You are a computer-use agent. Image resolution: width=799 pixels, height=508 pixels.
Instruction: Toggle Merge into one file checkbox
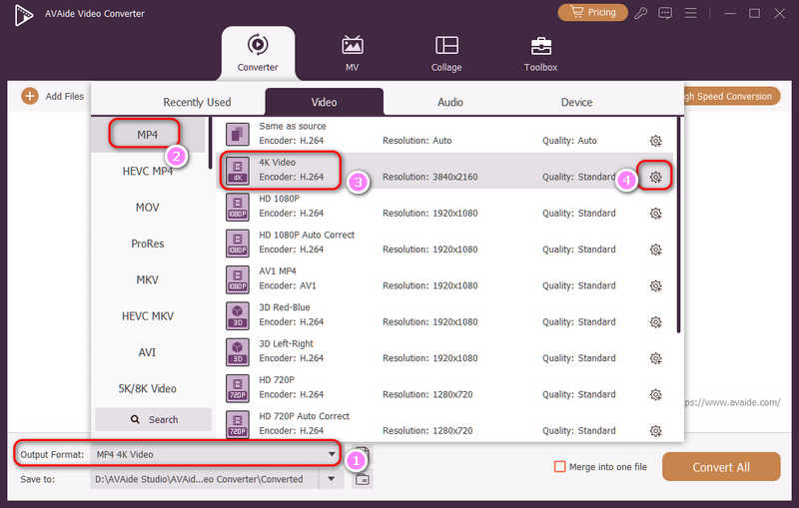tap(559, 466)
